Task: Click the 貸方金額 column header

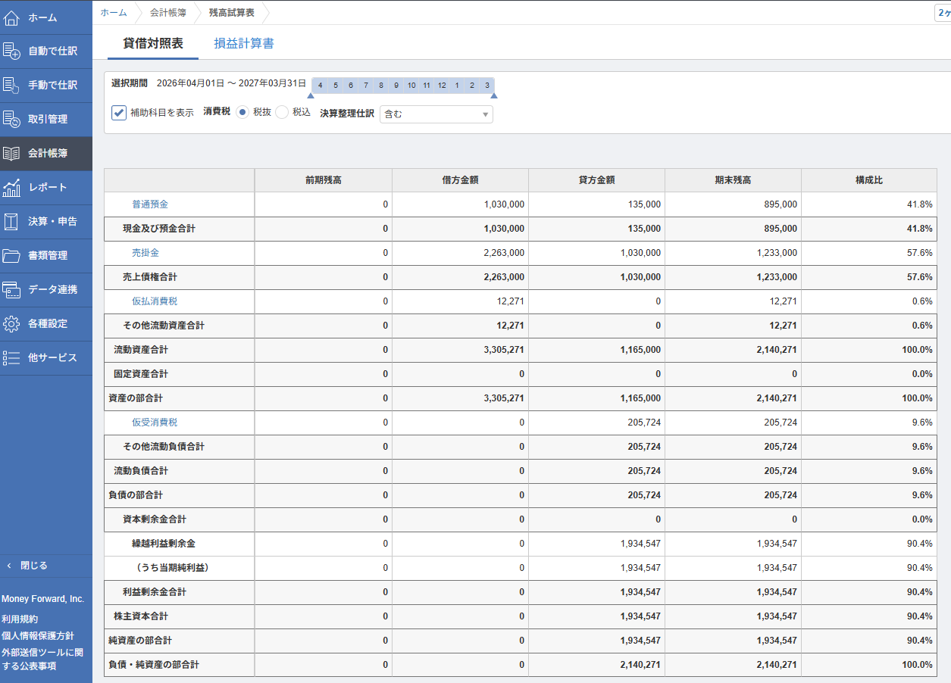Action: click(596, 180)
